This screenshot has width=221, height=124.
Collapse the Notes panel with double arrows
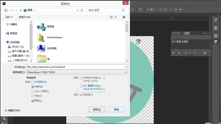click(x=204, y=33)
